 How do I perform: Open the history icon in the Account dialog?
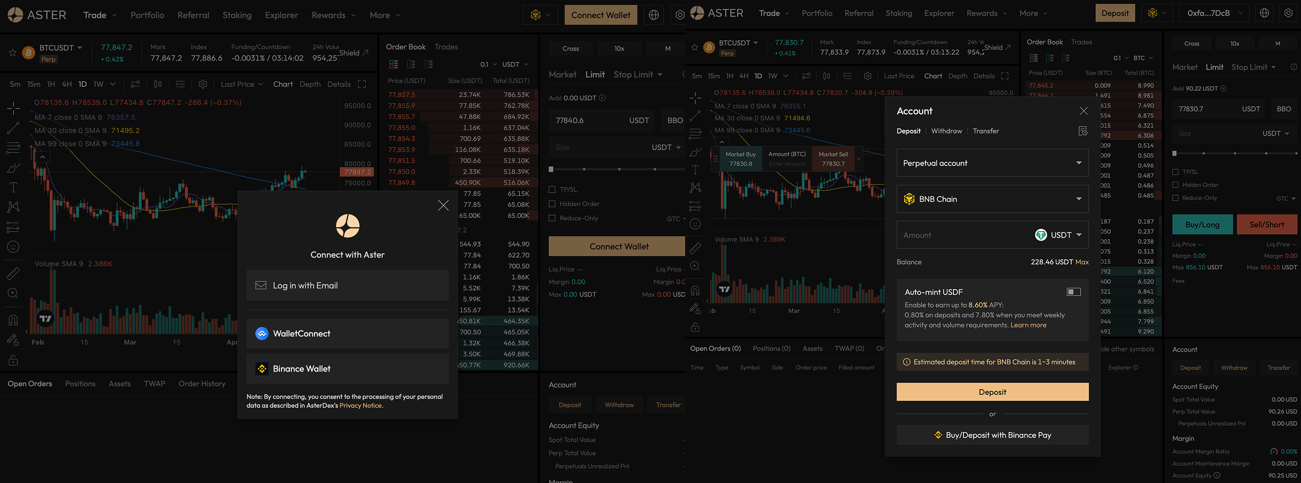(1083, 131)
